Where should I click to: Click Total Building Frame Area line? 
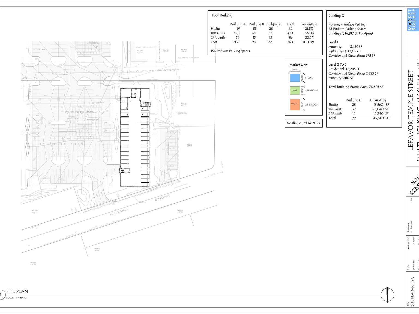point(356,87)
